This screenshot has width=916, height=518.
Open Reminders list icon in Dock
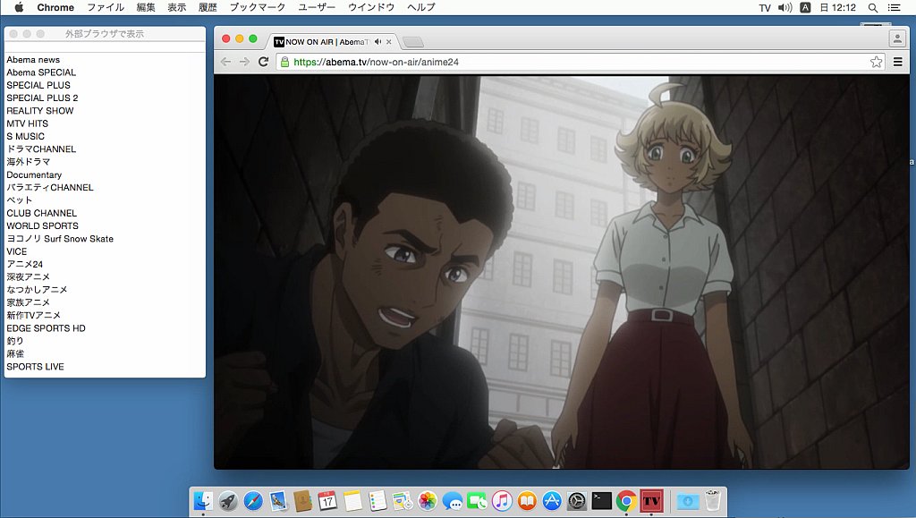click(x=377, y=501)
